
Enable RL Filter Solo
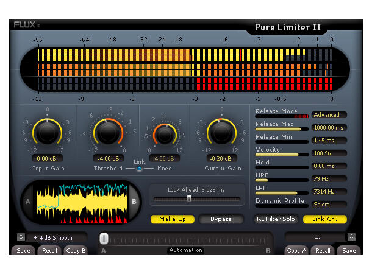tap(276, 219)
